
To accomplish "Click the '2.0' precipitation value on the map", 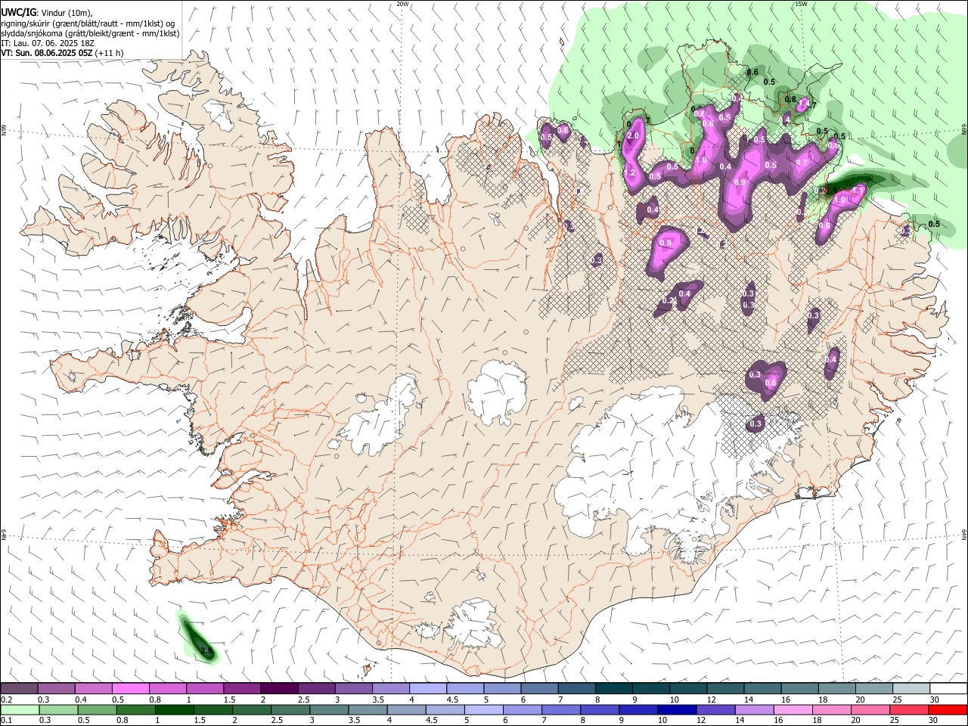I will pyautogui.click(x=633, y=135).
